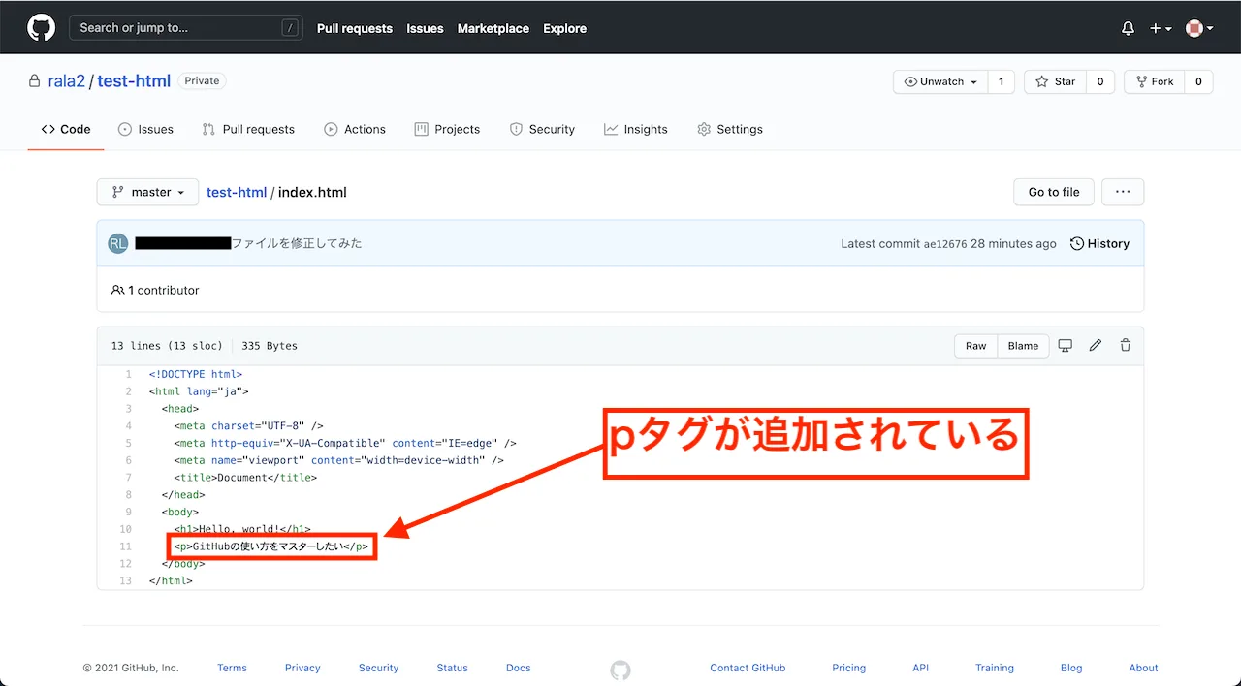This screenshot has width=1241, height=686.
Task: Open the Insights tab
Action: click(x=636, y=129)
